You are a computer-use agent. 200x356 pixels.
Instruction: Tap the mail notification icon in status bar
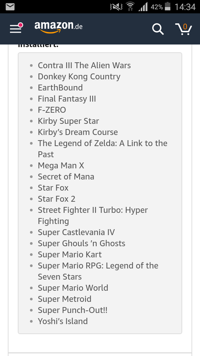pos(10,7)
